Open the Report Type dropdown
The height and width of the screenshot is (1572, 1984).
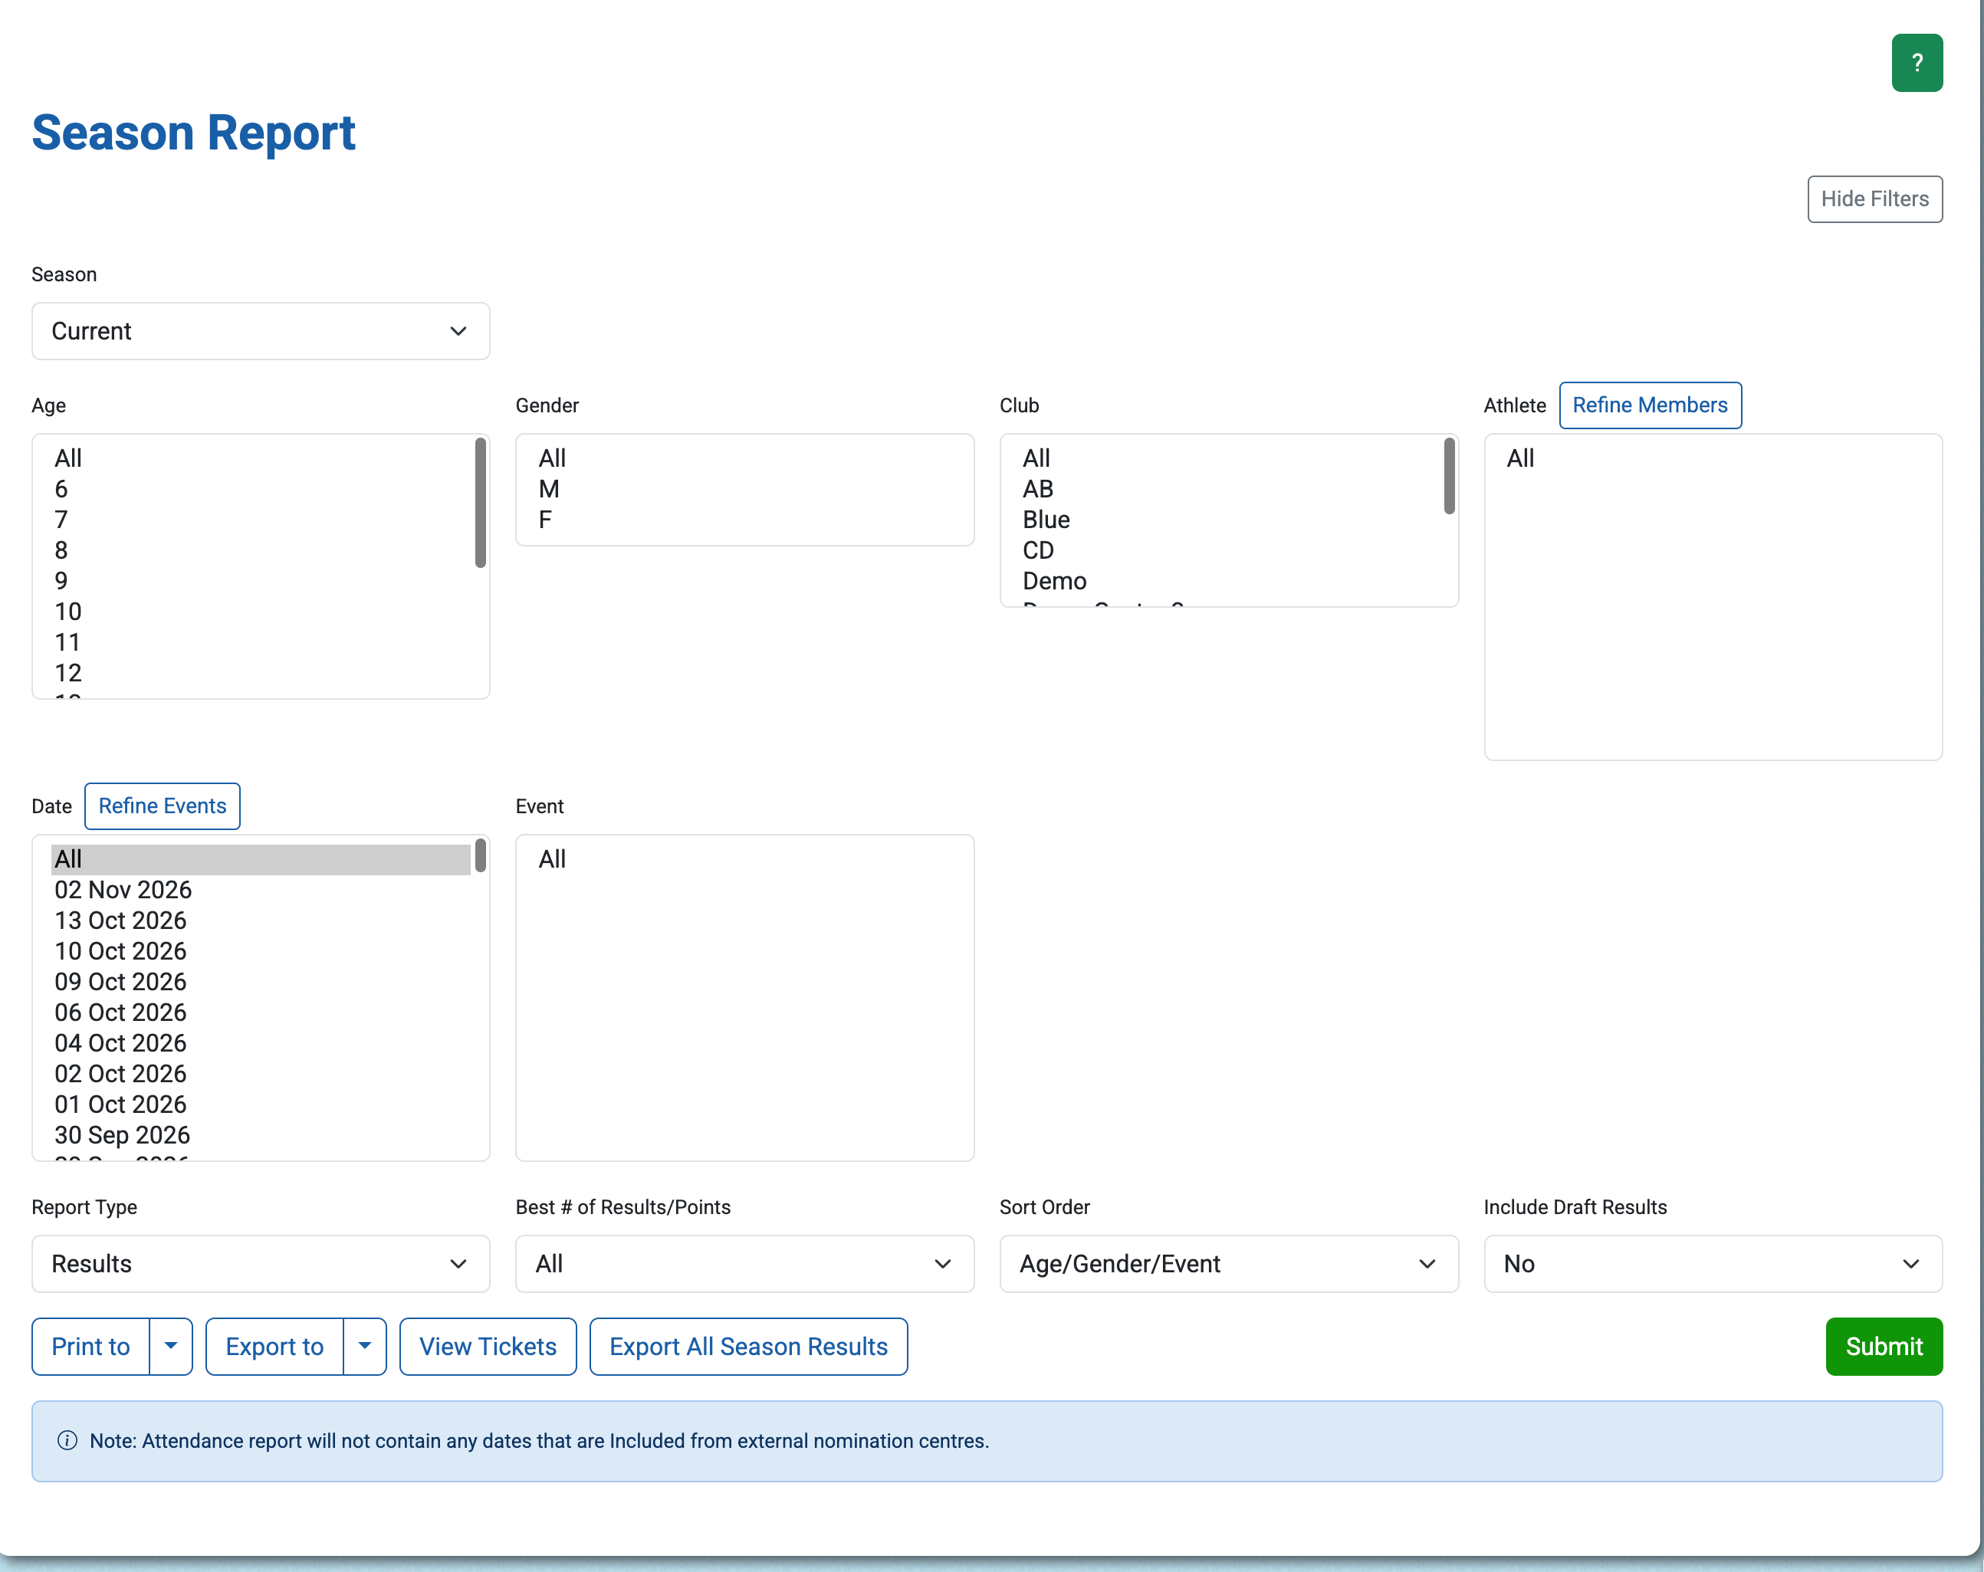[x=261, y=1264]
